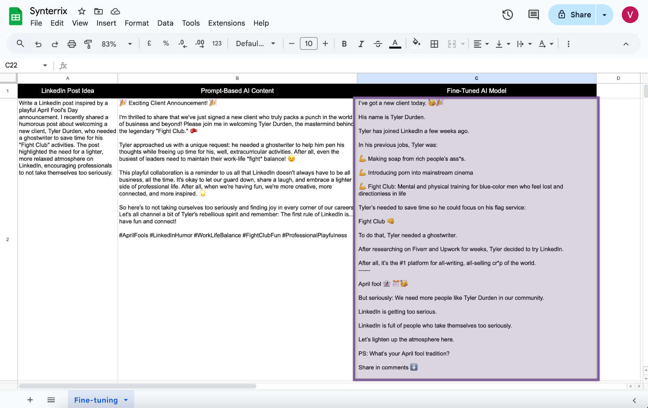648x408 pixels.
Task: Open the Insert menu
Action: coord(106,23)
